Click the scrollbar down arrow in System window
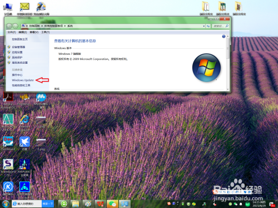278x208 pixels. [x=228, y=89]
